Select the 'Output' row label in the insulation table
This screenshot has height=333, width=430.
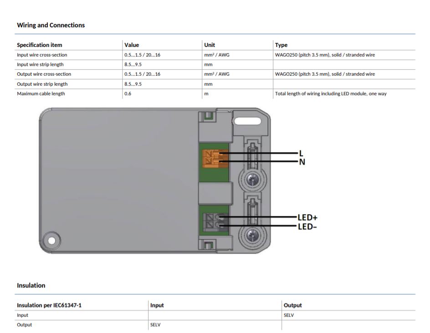25,325
